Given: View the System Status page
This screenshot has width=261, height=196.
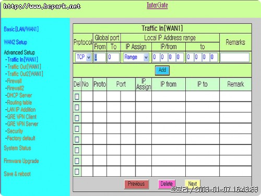Looking at the screenshot, I should (17, 148).
